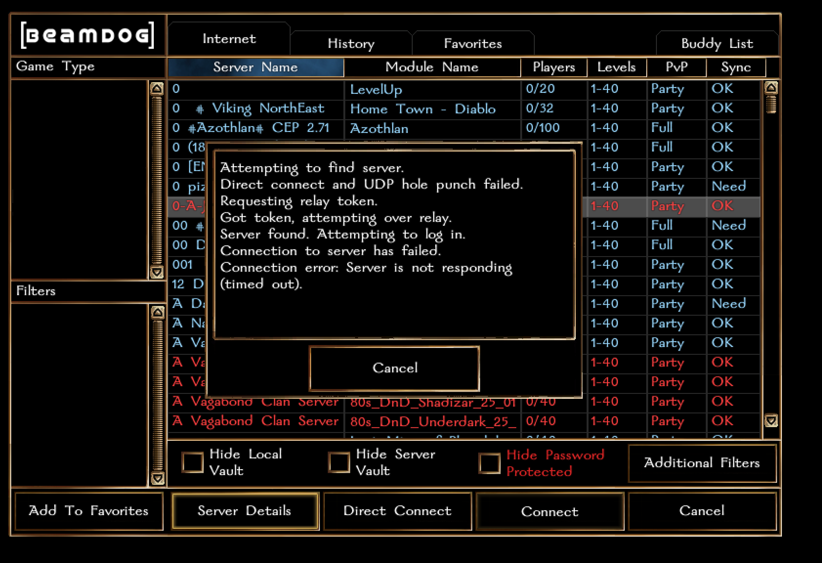Image resolution: width=822 pixels, height=563 pixels.
Task: Click Game Type panel scroll-up arrow
Action: pyautogui.click(x=156, y=88)
